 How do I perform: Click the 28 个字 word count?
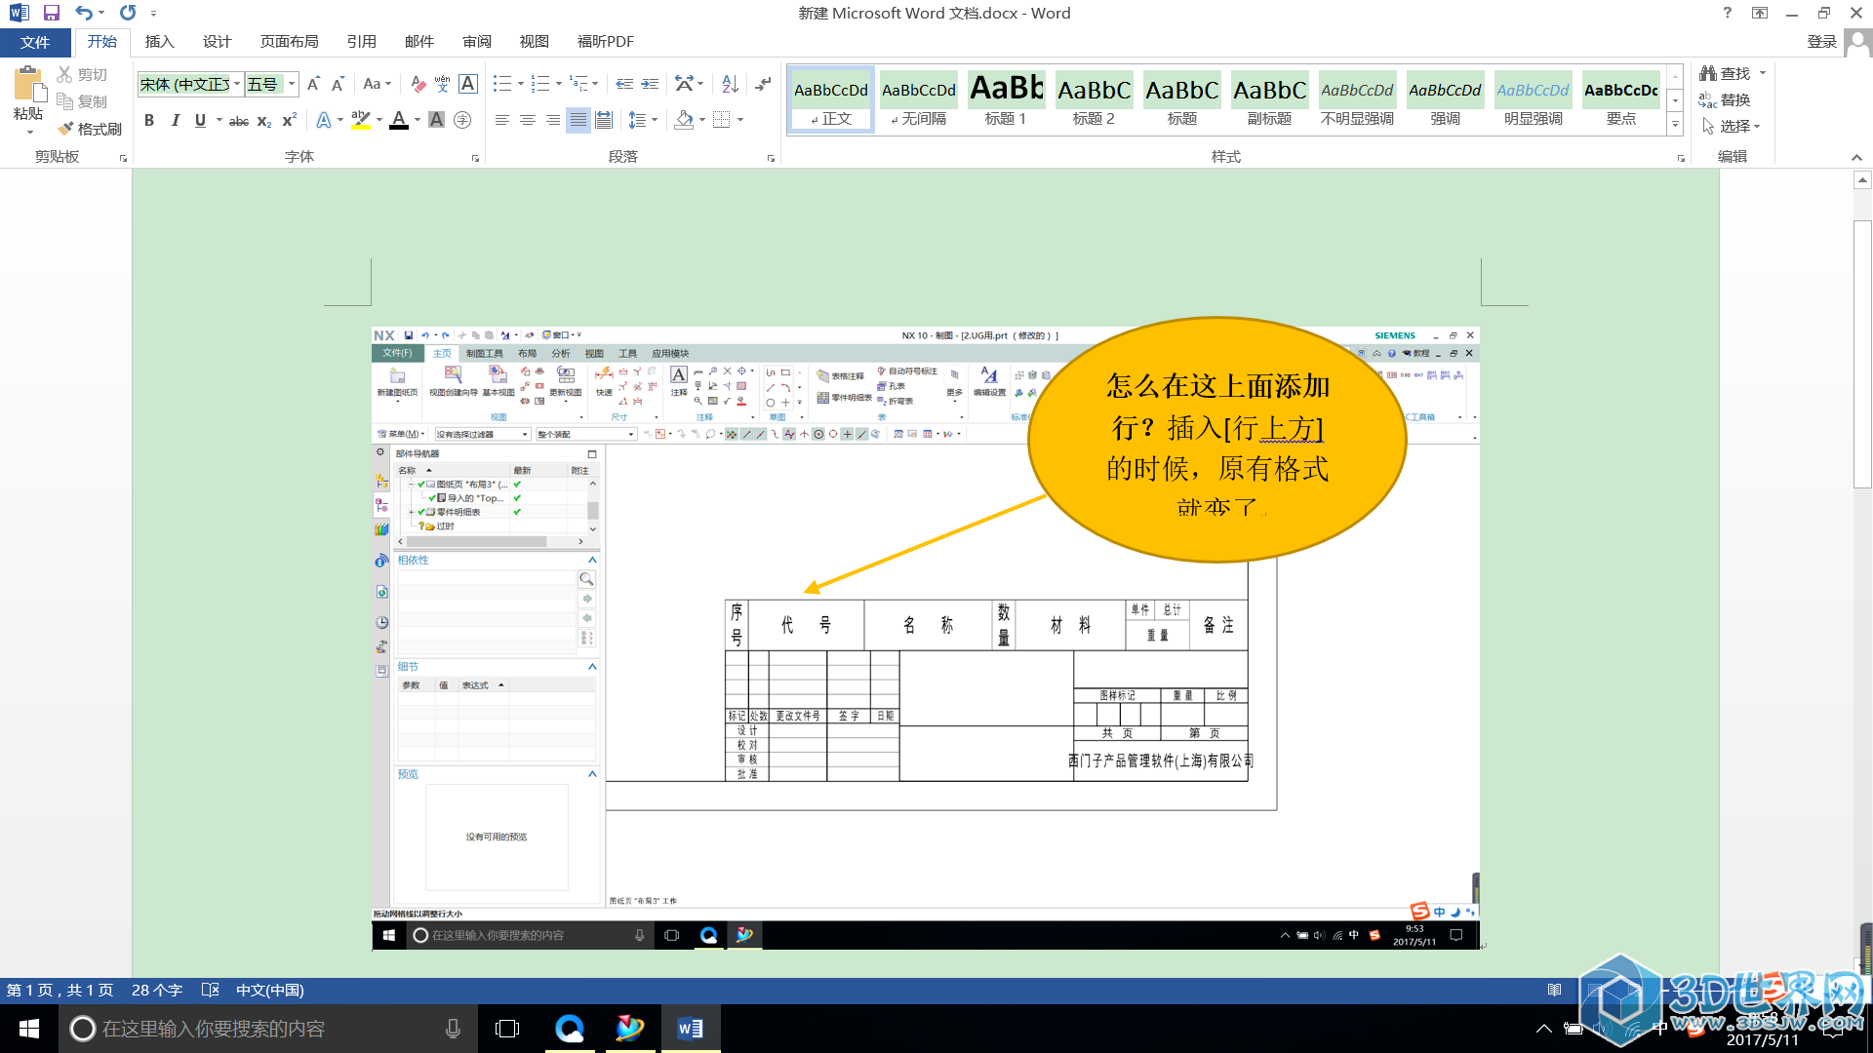[x=157, y=990]
